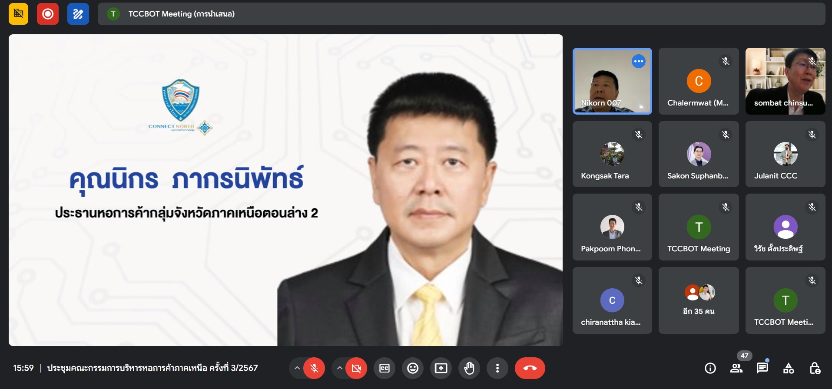Click the red screen recording icon
Screen dimensions: 832x389
click(48, 14)
